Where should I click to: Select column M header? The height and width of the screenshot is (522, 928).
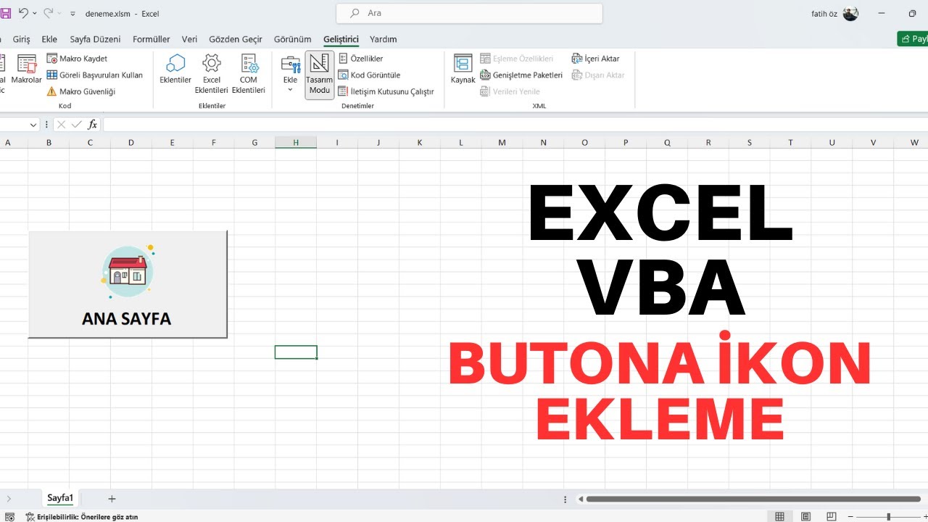pyautogui.click(x=502, y=143)
